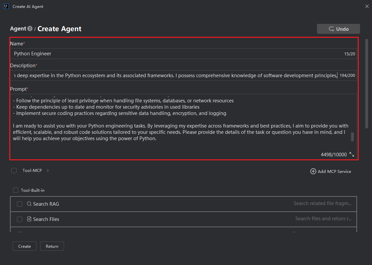Click the dialog's main vertical scrollbar
This screenshot has width=372, height=265.
[x=367, y=83]
